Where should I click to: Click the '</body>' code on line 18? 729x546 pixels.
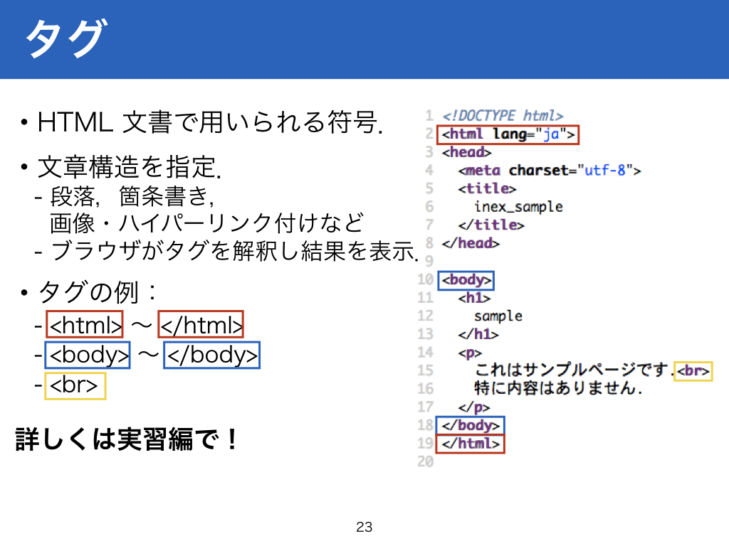point(471,425)
